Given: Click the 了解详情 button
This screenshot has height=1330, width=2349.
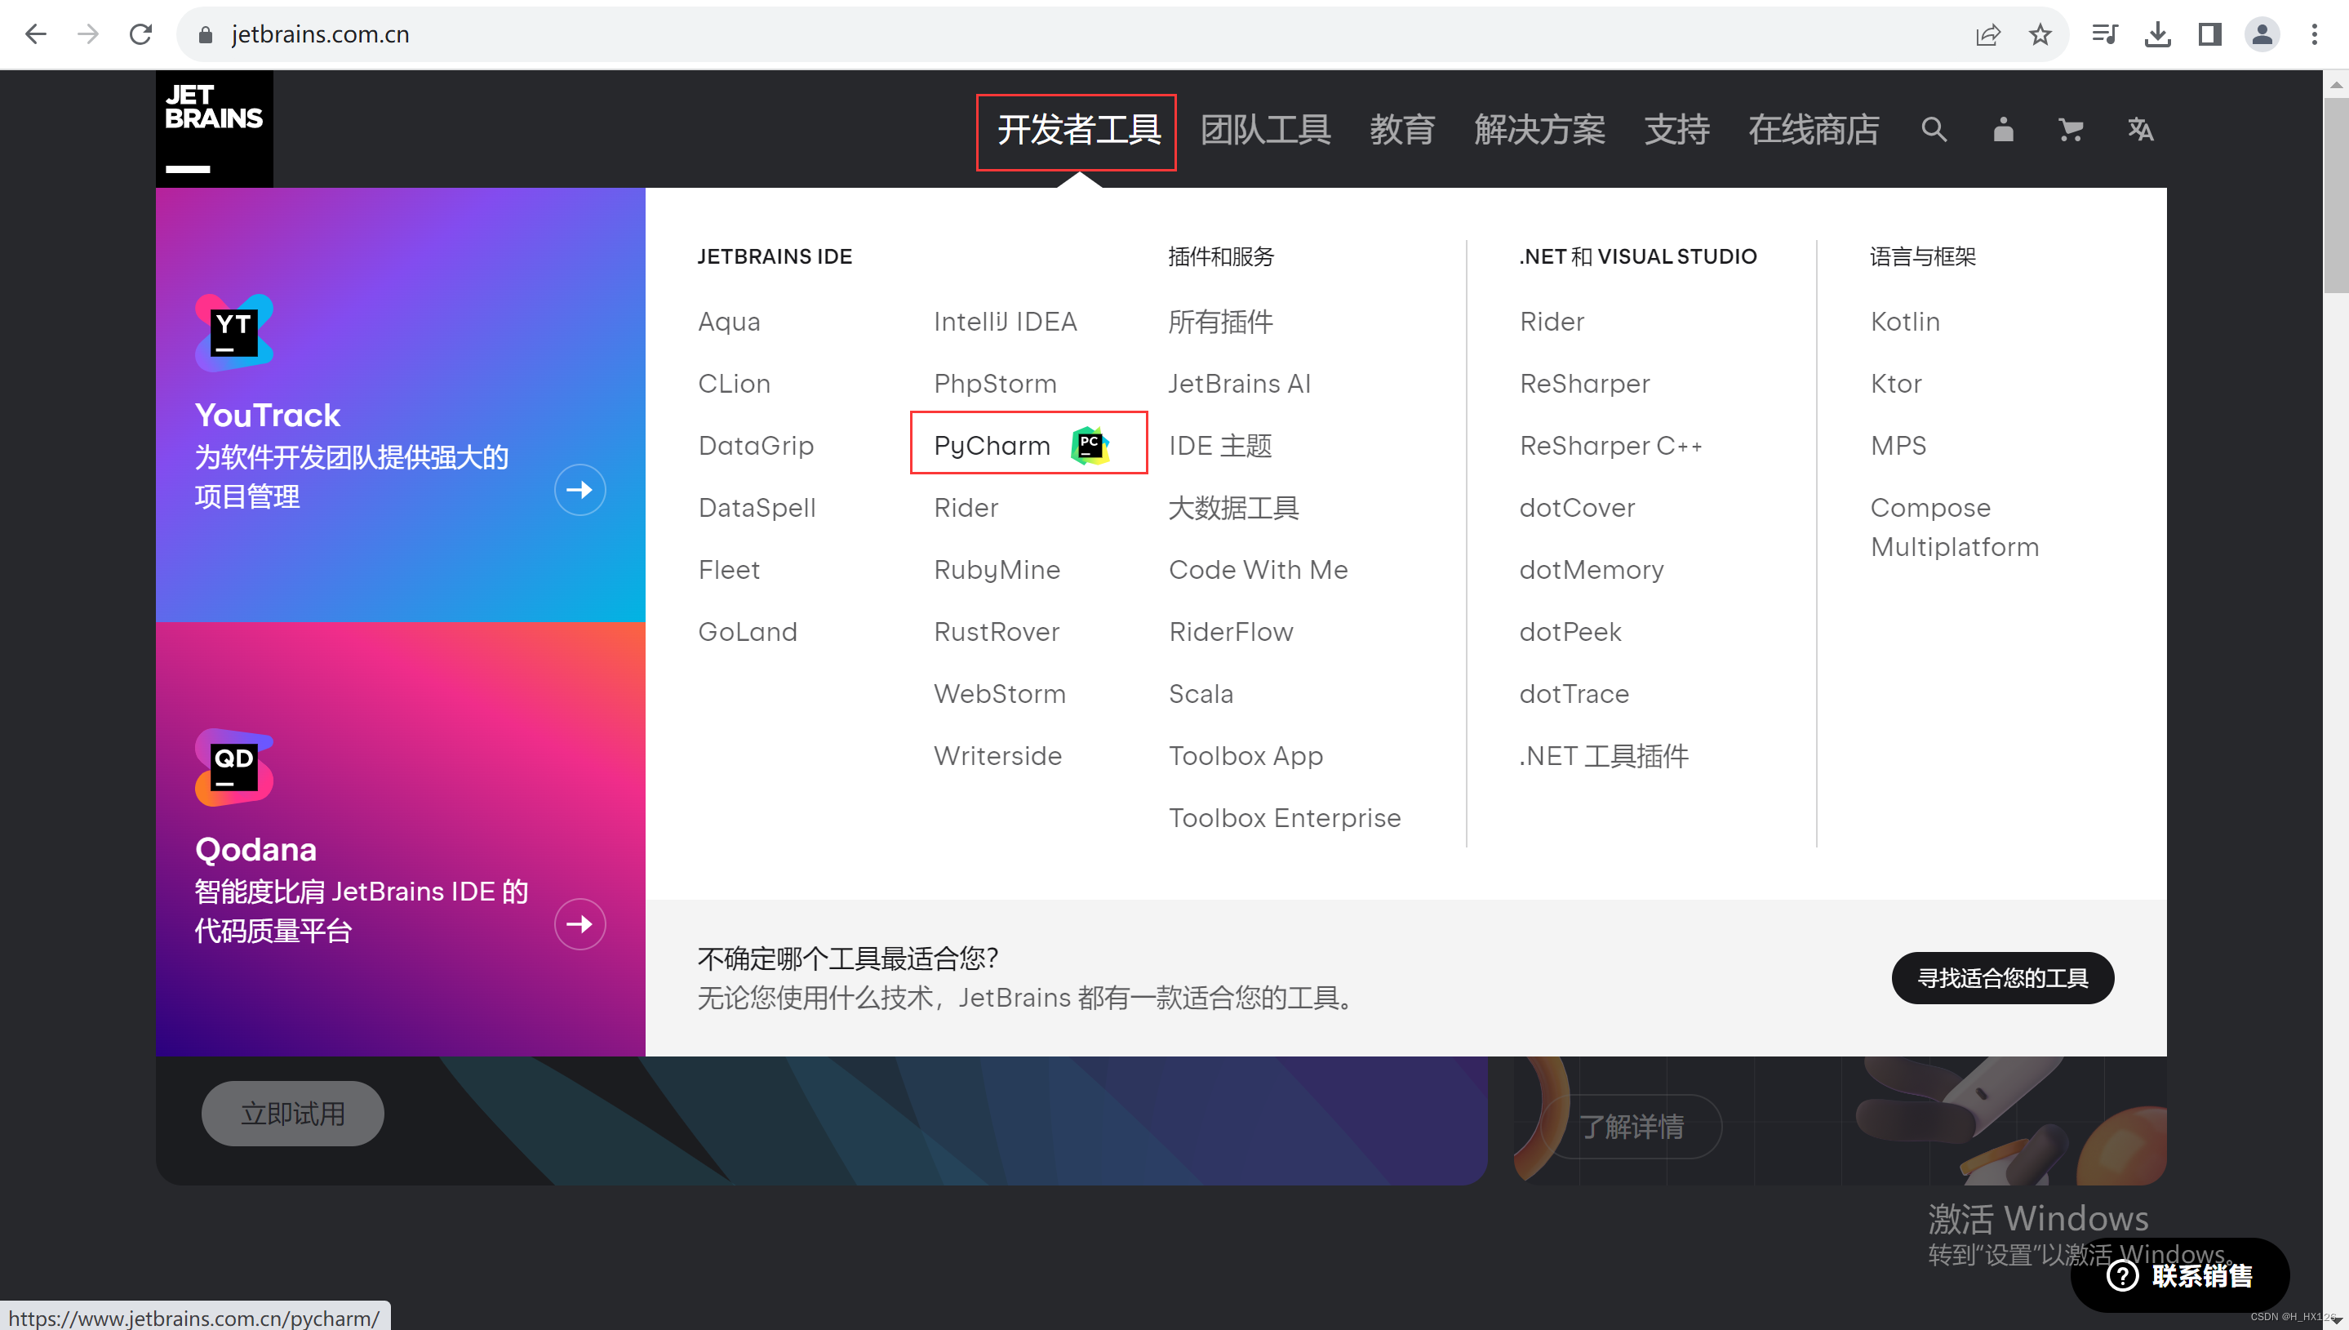Looking at the screenshot, I should tap(1632, 1127).
